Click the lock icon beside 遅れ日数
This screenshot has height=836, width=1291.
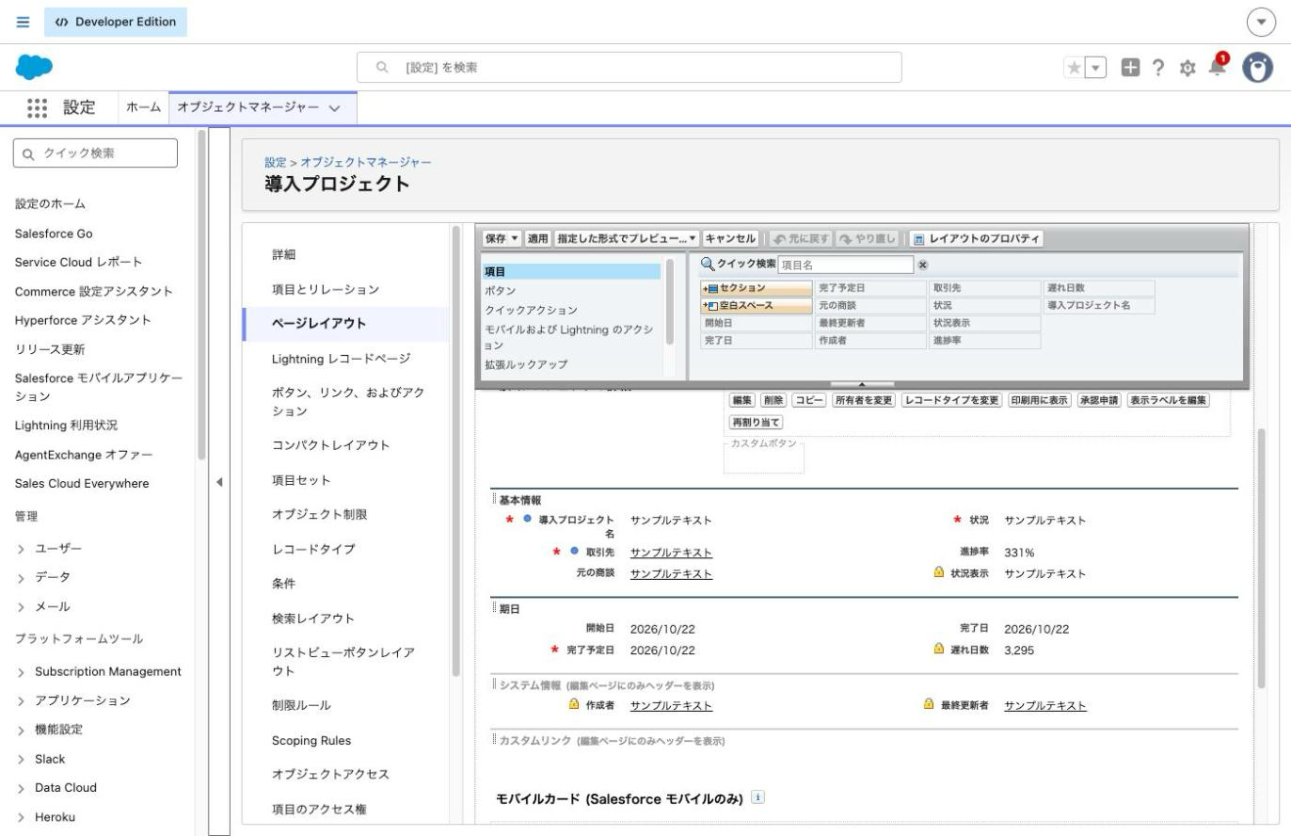tap(938, 649)
